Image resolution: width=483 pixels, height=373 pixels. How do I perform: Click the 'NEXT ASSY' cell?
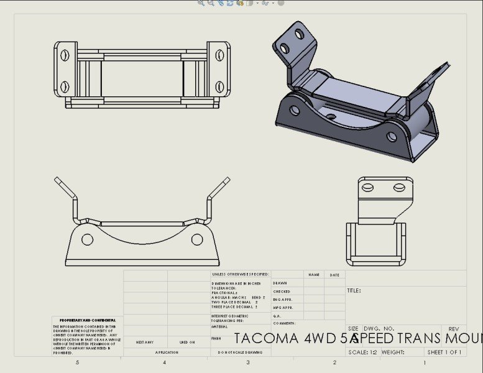[145, 342]
